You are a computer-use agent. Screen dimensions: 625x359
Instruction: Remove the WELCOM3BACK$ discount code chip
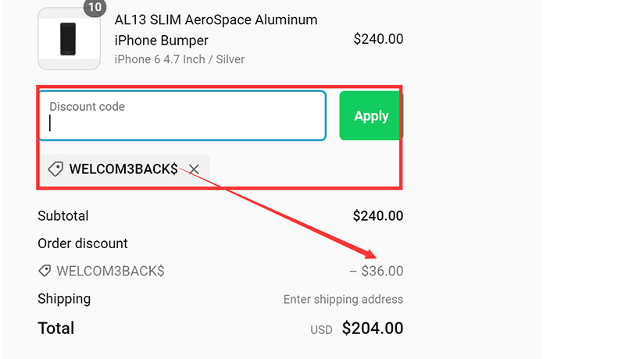tap(194, 169)
